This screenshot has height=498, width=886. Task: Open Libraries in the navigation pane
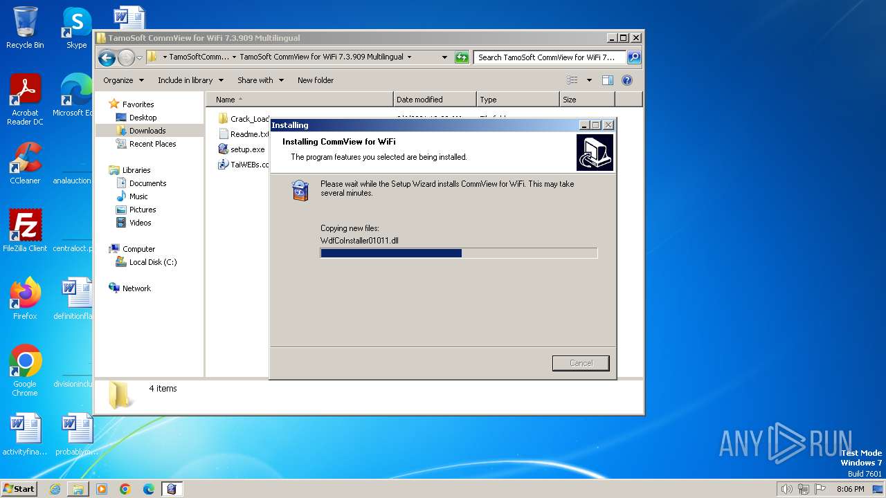[x=130, y=170]
